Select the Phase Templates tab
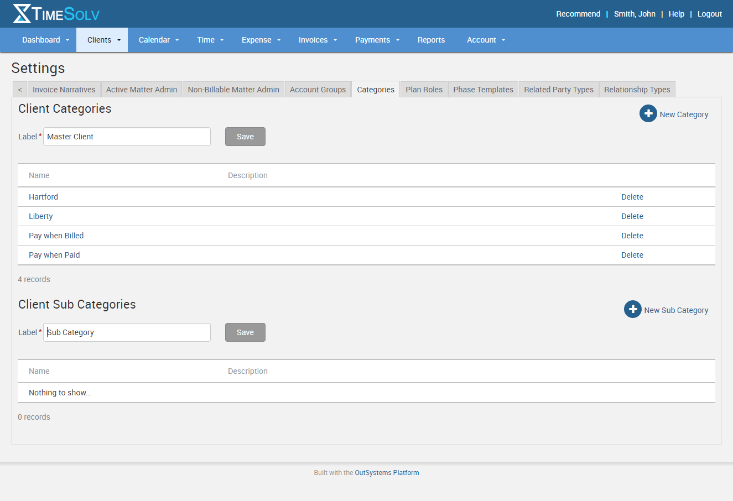This screenshot has width=733, height=501. [482, 89]
